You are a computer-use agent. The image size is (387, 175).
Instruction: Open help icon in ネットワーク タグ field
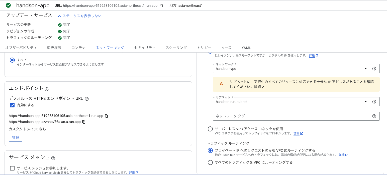[x=374, y=116]
